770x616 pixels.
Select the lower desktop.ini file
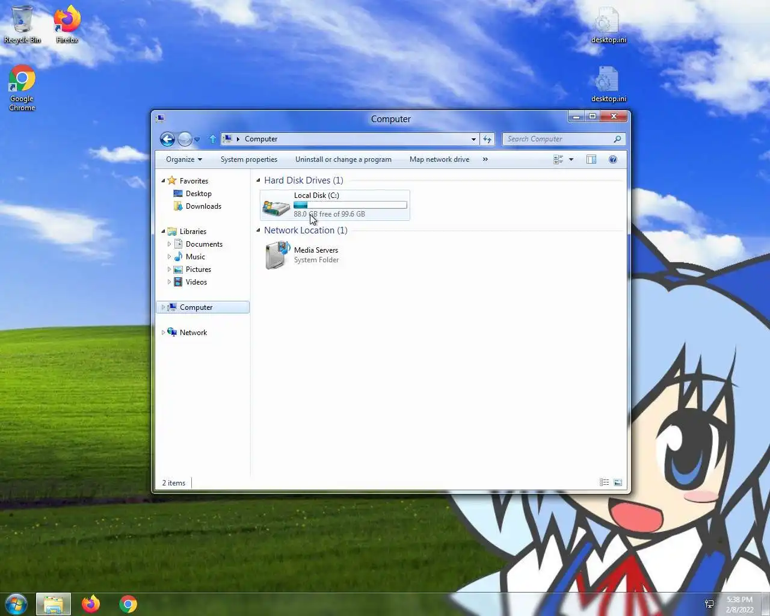[608, 84]
